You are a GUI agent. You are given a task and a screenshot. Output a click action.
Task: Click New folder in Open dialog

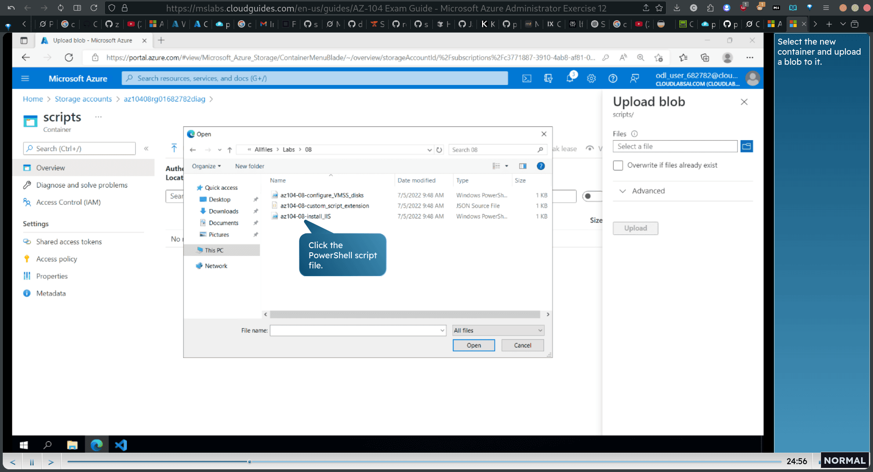point(250,166)
